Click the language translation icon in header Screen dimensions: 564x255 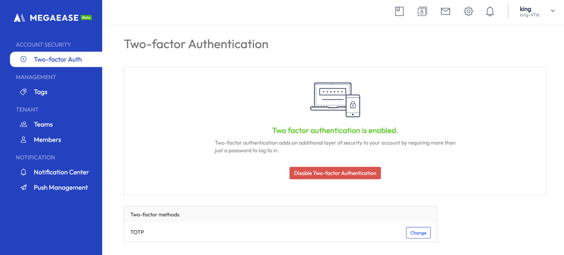coord(422,12)
